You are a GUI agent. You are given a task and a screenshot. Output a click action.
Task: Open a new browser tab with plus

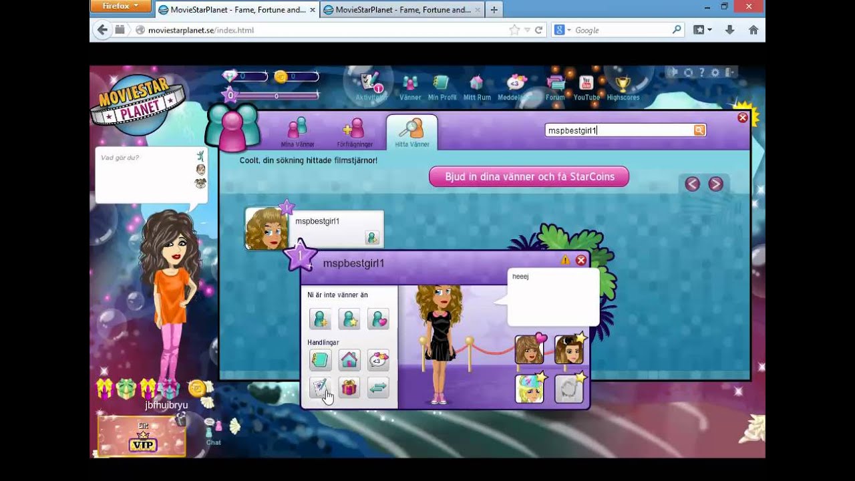coord(494,10)
